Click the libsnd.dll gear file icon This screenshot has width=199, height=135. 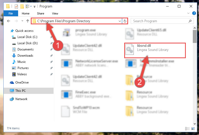(x=129, y=49)
